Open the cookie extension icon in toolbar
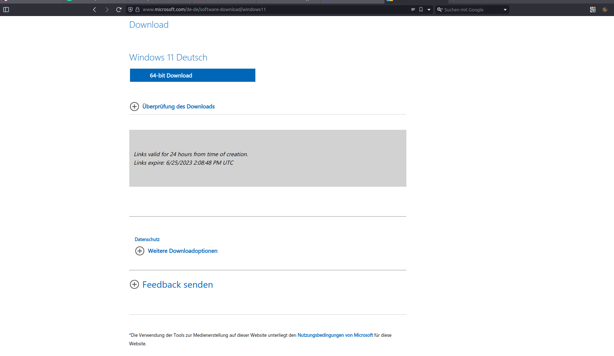Screen dimensions: 614x356 (605, 10)
